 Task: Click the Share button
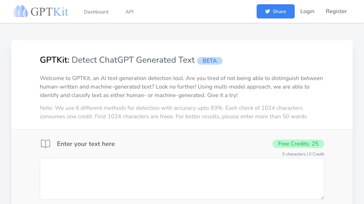(275, 11)
